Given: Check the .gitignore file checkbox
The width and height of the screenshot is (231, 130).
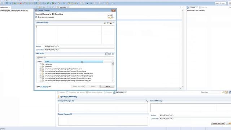Looking at the screenshot, I should [x=40, y=64].
